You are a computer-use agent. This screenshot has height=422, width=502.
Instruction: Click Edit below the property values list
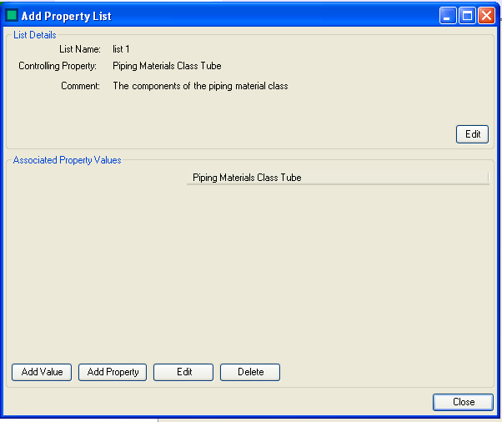183,372
